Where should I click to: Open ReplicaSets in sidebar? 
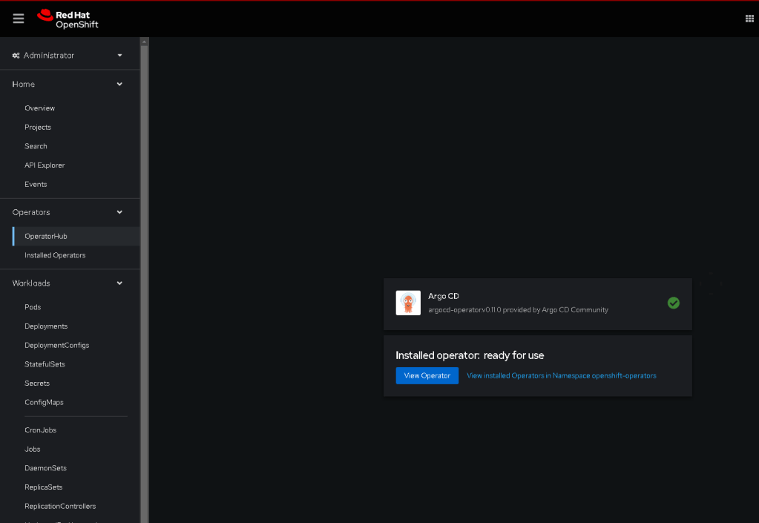44,487
